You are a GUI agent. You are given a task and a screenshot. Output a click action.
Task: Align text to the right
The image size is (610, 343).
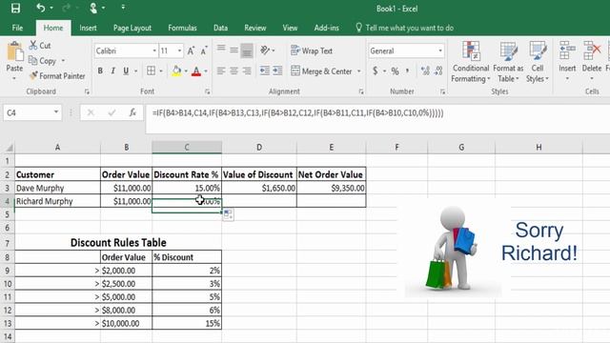coord(247,71)
